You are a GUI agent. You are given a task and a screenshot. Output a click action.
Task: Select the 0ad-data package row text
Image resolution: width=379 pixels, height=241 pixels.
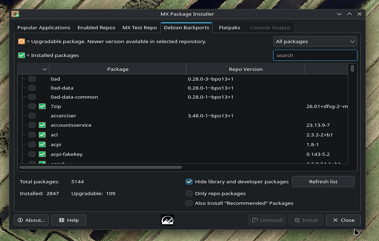pos(62,88)
